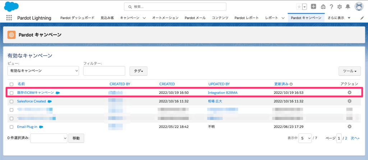Click the 移動 button
Image resolution: width=368 pixels, height=160 pixels.
tap(76, 138)
